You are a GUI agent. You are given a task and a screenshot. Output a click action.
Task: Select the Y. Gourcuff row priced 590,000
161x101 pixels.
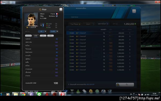click(x=100, y=46)
